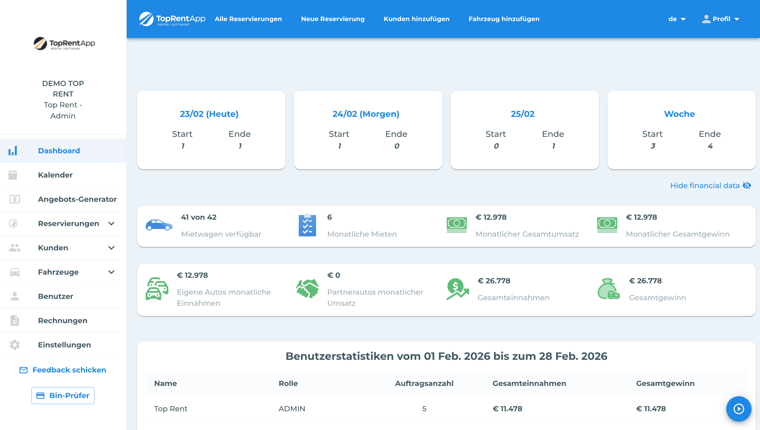Toggle the crossed-eye financial data icon
This screenshot has height=430, width=760.
[747, 185]
